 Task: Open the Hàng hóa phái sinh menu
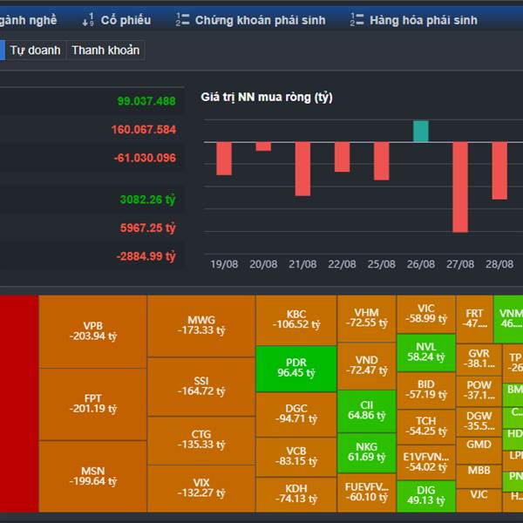coord(424,20)
